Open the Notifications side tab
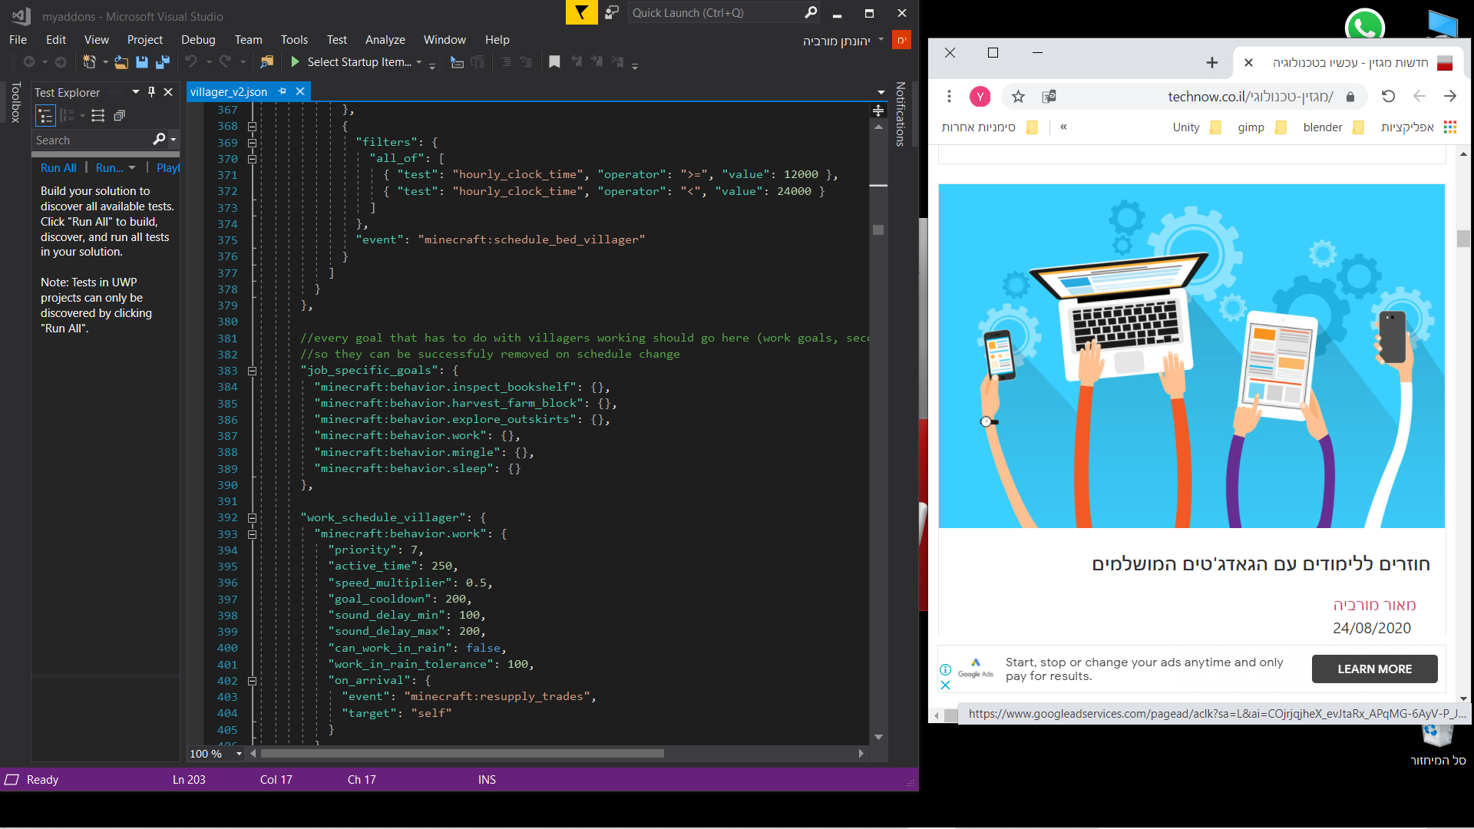The height and width of the screenshot is (829, 1474). point(901,114)
